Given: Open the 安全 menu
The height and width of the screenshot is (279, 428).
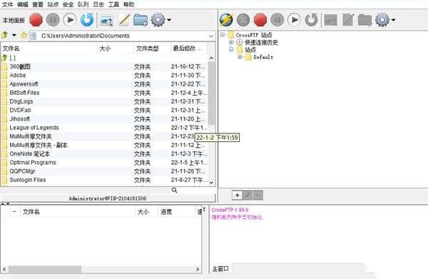Looking at the screenshot, I should pos(68,4).
